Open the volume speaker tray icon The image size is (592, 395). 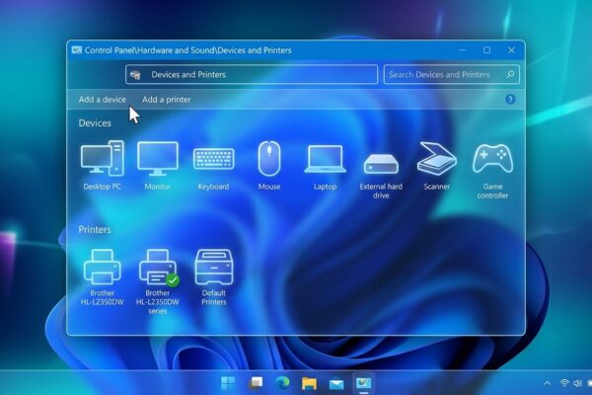click(577, 383)
